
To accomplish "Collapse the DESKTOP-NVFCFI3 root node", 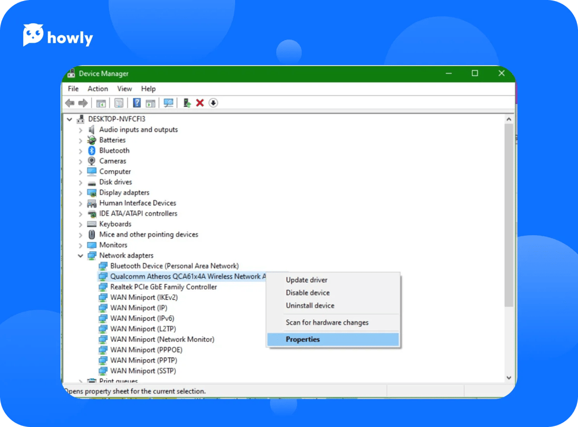I will (x=69, y=119).
